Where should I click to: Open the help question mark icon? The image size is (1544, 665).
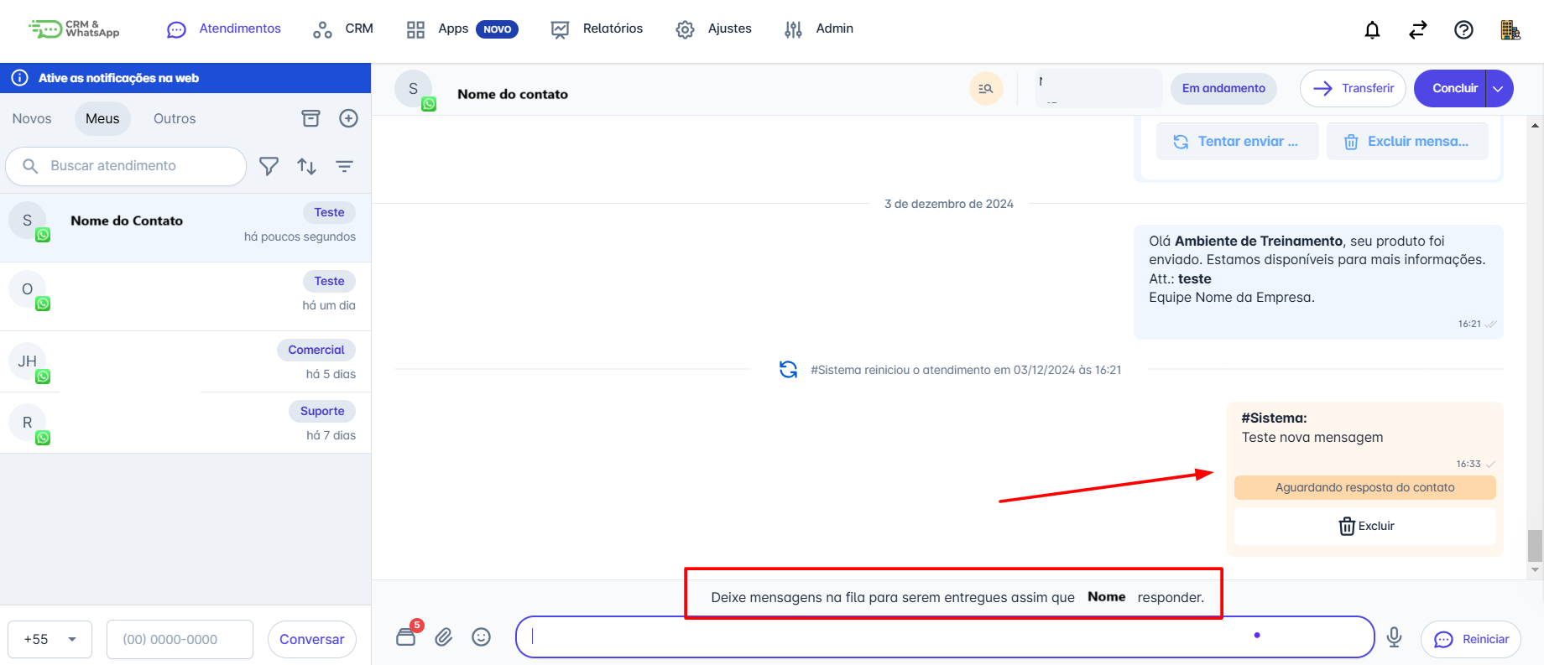tap(1463, 30)
